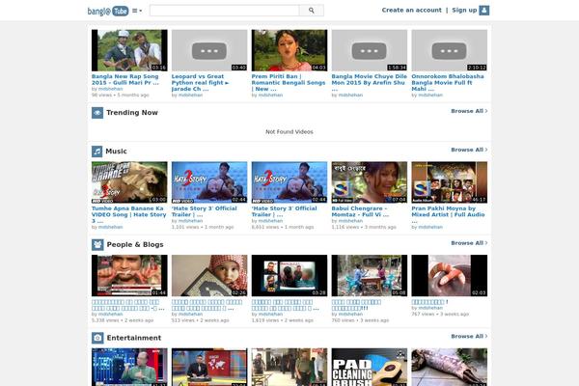Open Onnorokom Bhalobasha placeholder thumbnail
This screenshot has width=579, height=386.
coord(450,50)
